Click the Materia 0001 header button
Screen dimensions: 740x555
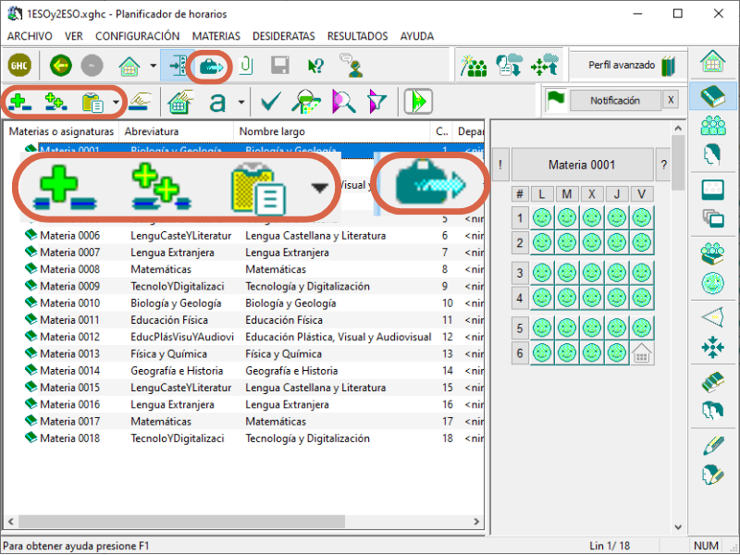point(582,165)
